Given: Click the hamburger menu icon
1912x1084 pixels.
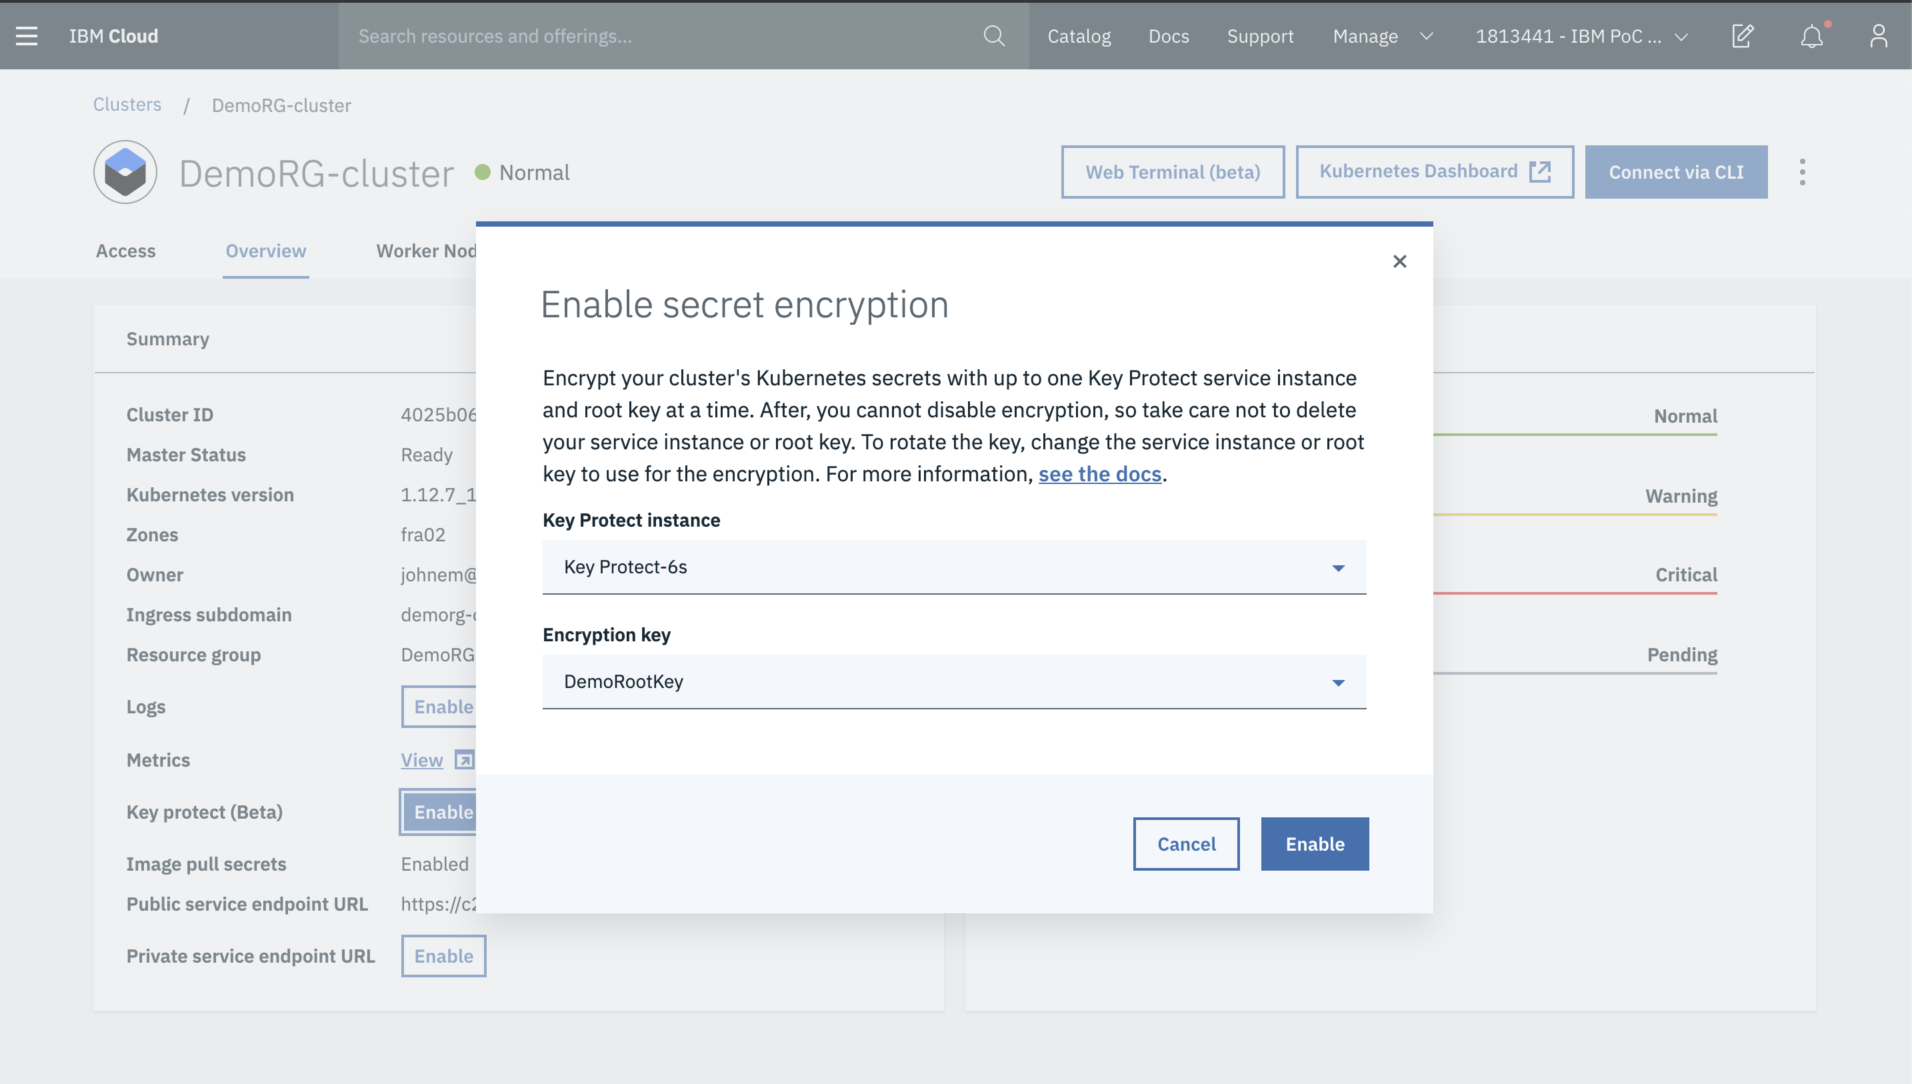Looking at the screenshot, I should tap(25, 35).
